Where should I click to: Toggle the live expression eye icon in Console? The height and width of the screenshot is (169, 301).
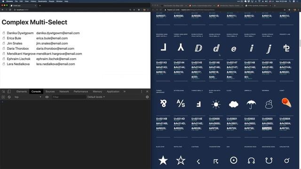(47, 97)
